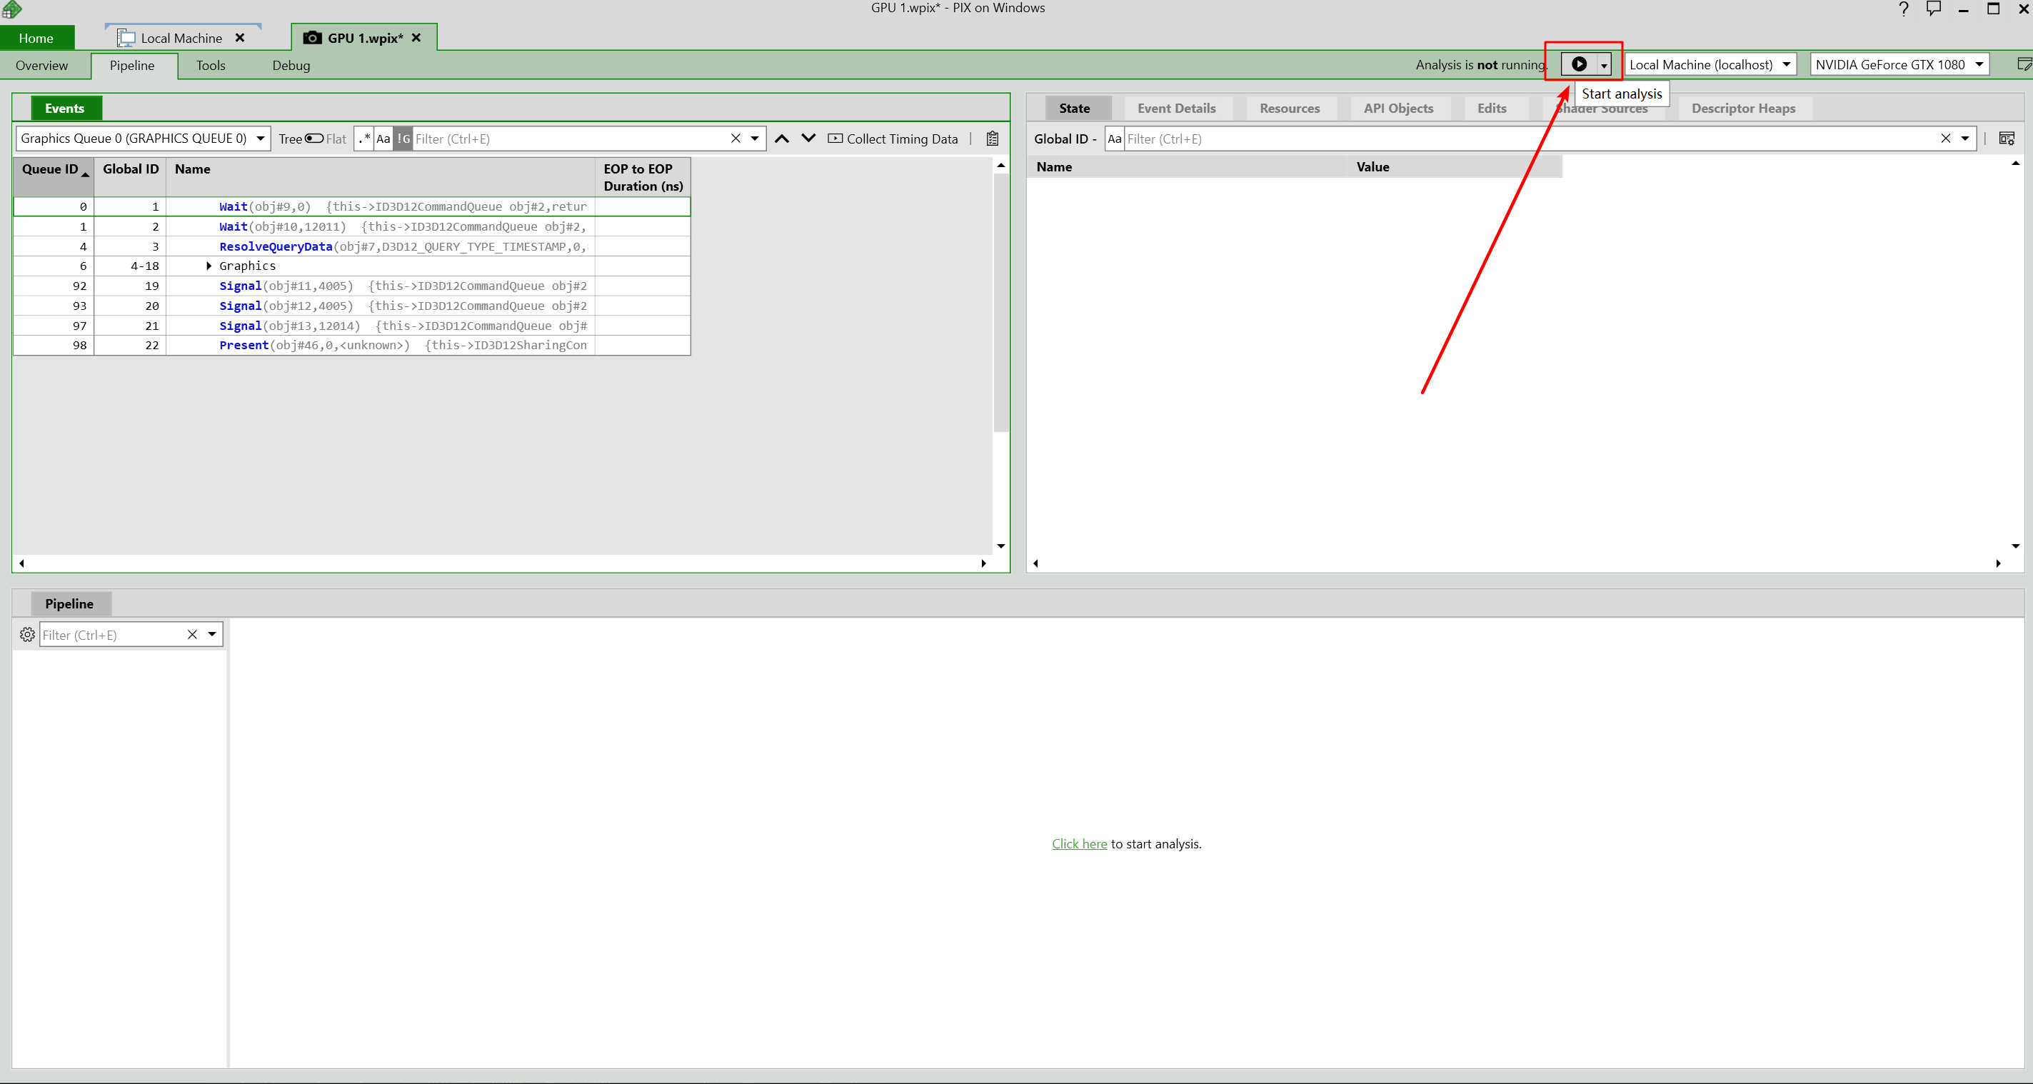This screenshot has width=2033, height=1084.
Task: Select the Signal(obj#11,4005) event row
Action: (352, 286)
